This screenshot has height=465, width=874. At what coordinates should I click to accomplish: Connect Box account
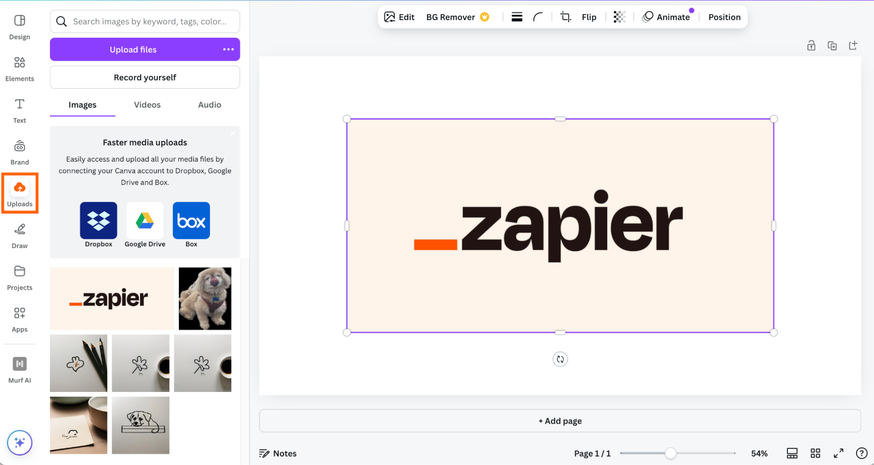pyautogui.click(x=192, y=225)
